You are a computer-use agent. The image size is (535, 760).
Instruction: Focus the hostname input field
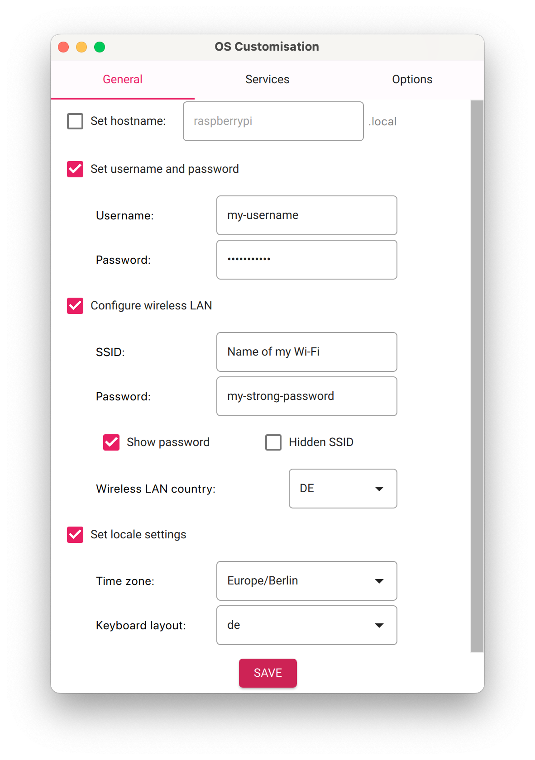[273, 121]
